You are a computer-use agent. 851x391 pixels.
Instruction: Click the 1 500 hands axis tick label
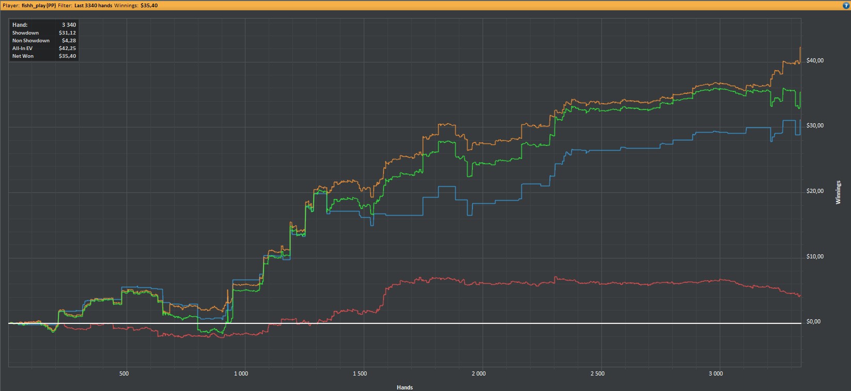tap(360, 373)
